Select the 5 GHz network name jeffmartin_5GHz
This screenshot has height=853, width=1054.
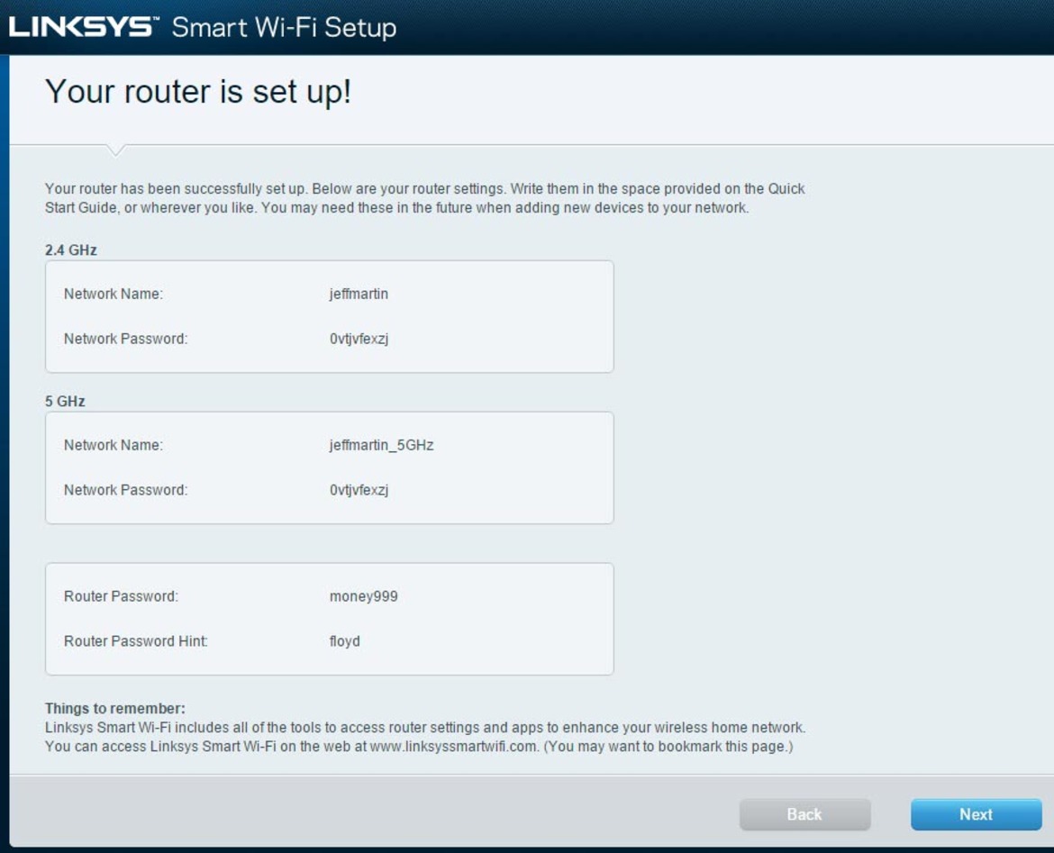[381, 445]
